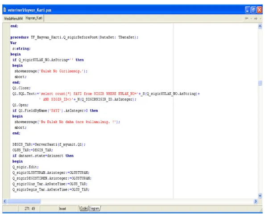Click the Q1.Open; line
265x214 pixels.
(x=20, y=105)
